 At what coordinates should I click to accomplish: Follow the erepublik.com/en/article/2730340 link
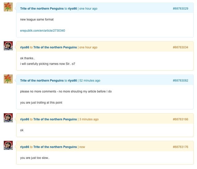(42, 31)
